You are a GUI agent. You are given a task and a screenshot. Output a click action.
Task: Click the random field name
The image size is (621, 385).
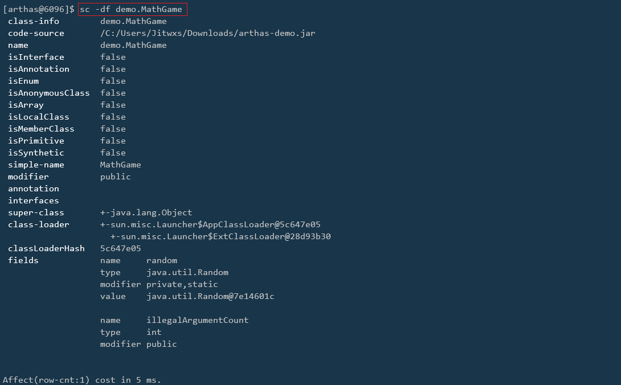(x=162, y=260)
